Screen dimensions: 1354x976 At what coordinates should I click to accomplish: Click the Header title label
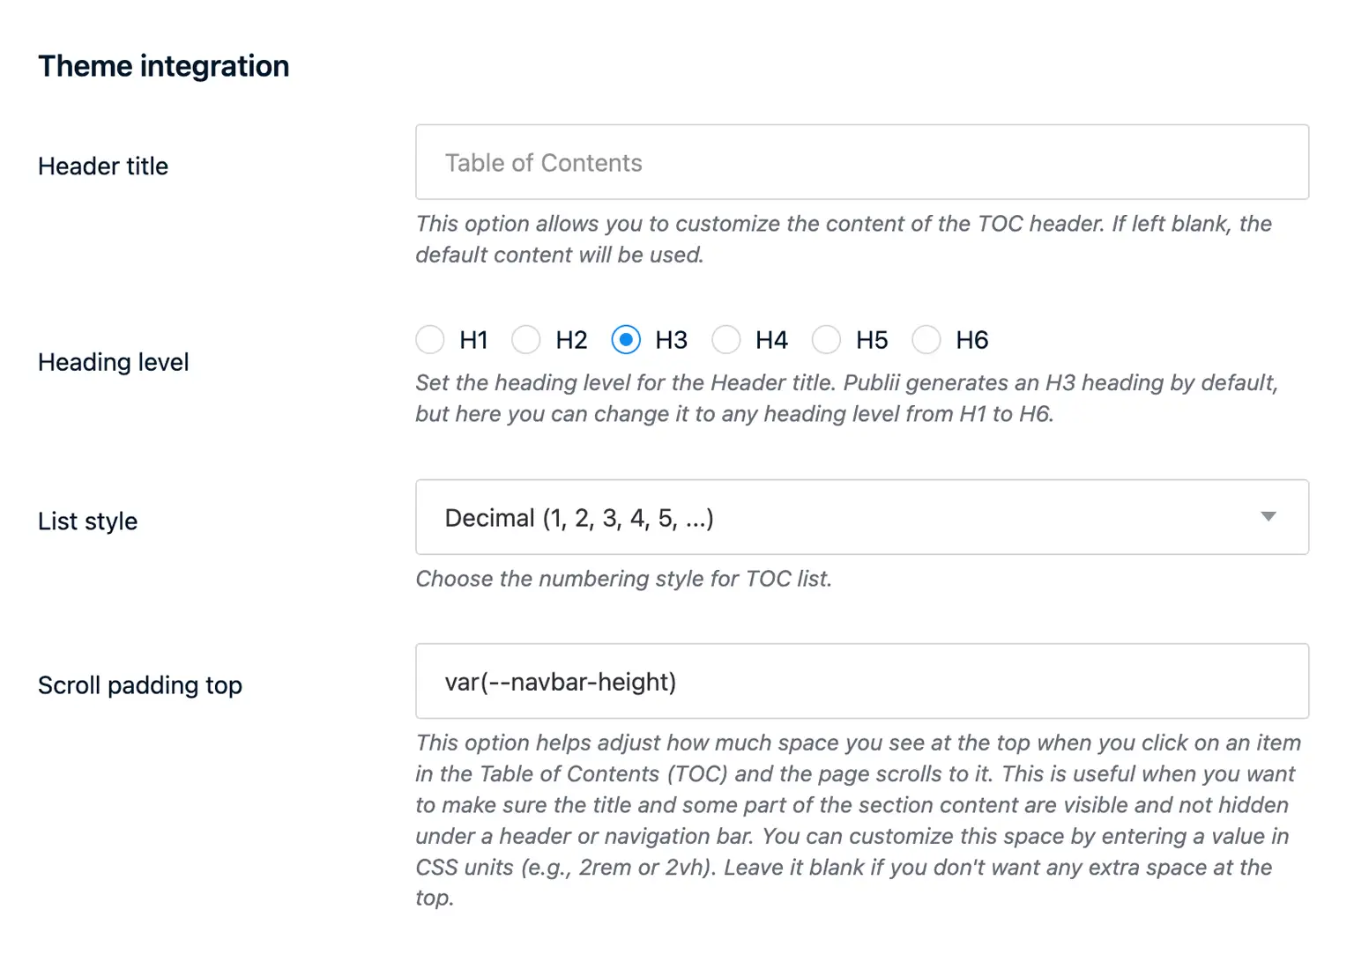pos(102,166)
